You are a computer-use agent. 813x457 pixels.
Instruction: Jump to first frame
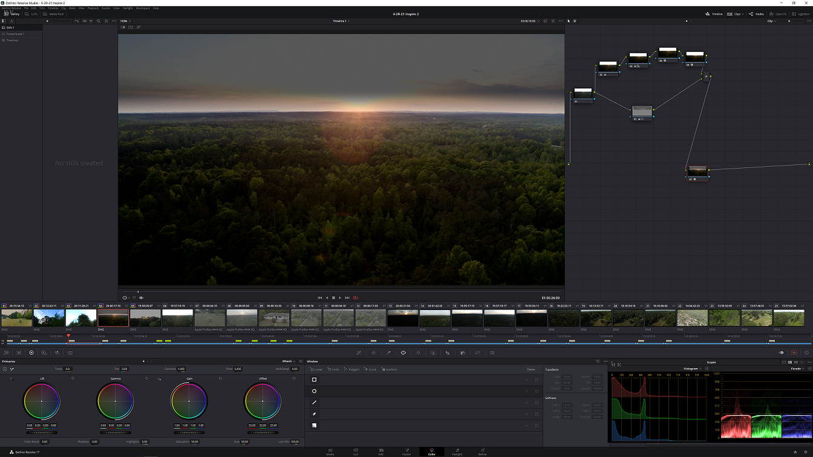point(320,297)
